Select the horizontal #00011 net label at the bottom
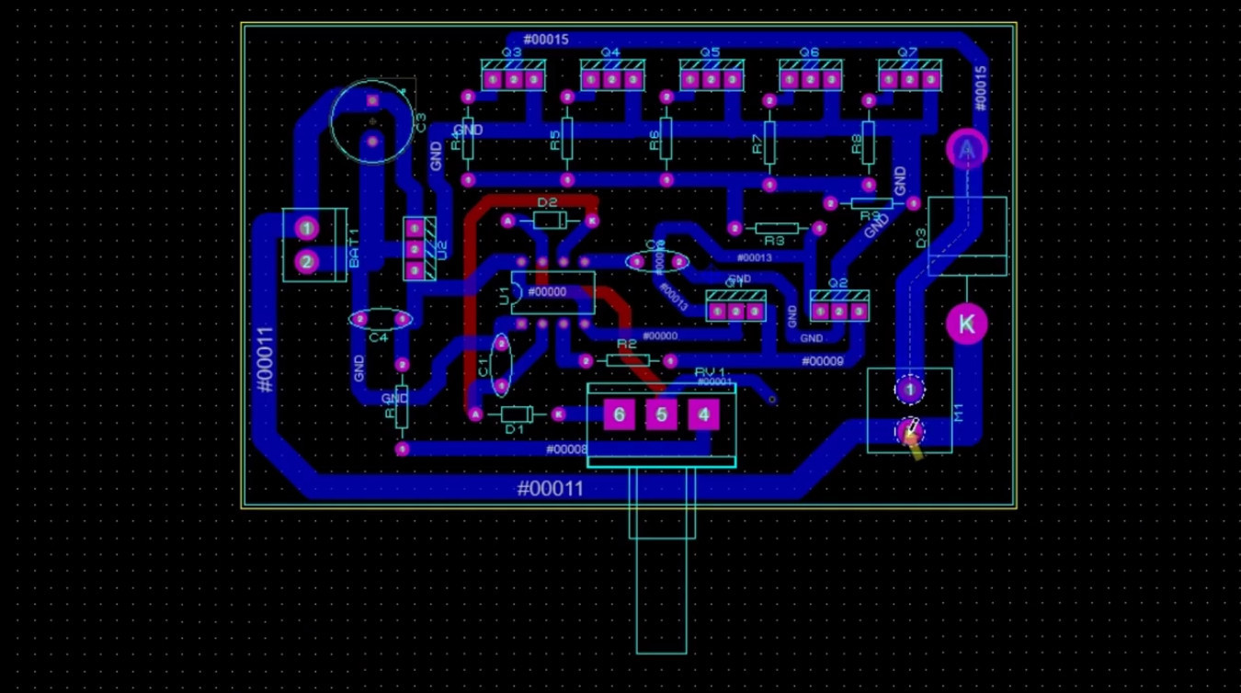The height and width of the screenshot is (693, 1241). pyautogui.click(x=550, y=488)
